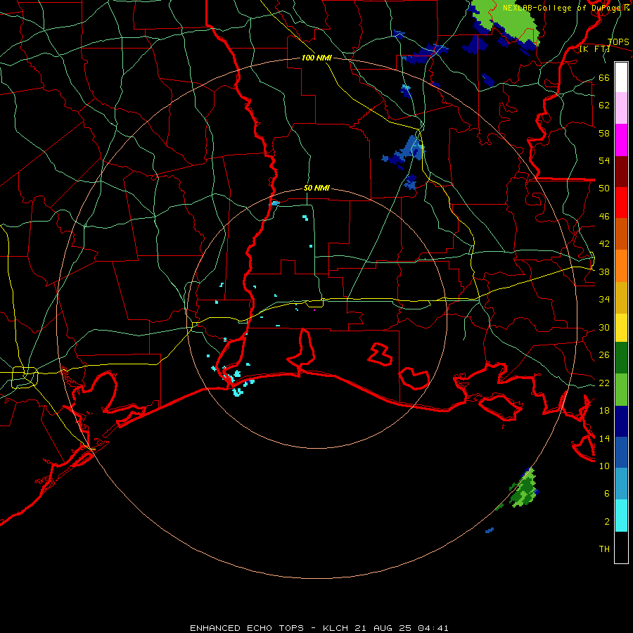
Task: Click the legend value 58
Action: click(604, 133)
